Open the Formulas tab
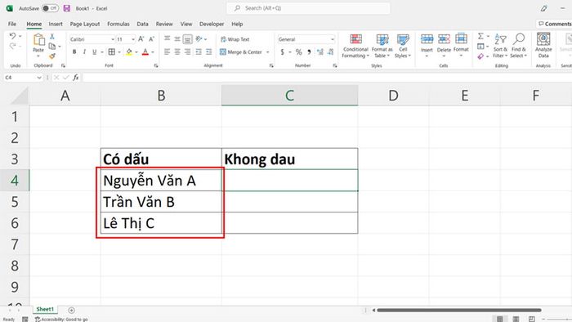This screenshot has height=322, width=572. [118, 24]
